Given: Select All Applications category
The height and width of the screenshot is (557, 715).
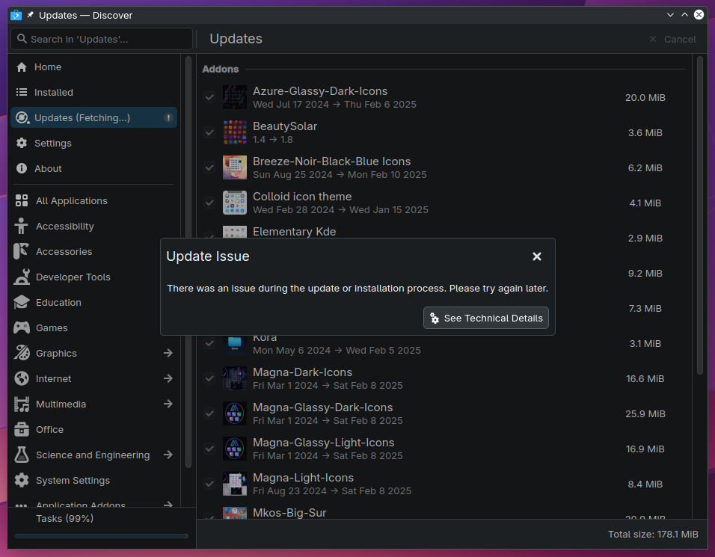Looking at the screenshot, I should 93,200.
